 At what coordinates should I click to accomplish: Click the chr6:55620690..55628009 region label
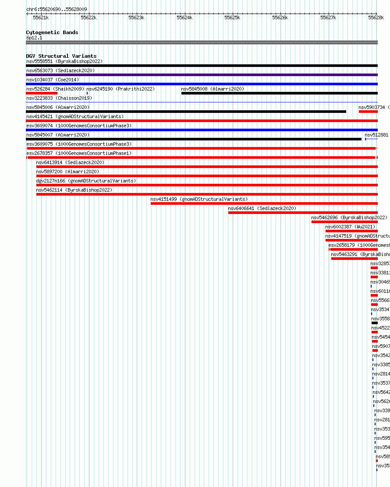point(57,9)
